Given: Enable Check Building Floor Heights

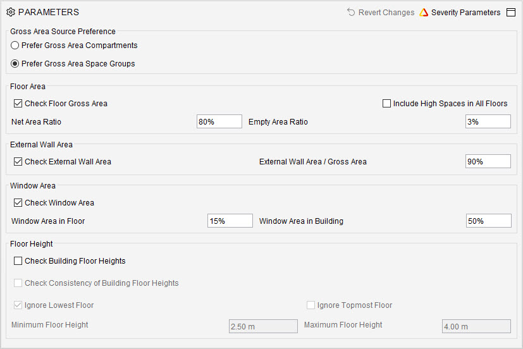Looking at the screenshot, I should coord(18,260).
